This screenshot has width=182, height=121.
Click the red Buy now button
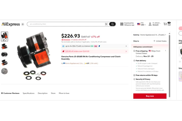tap(150, 96)
